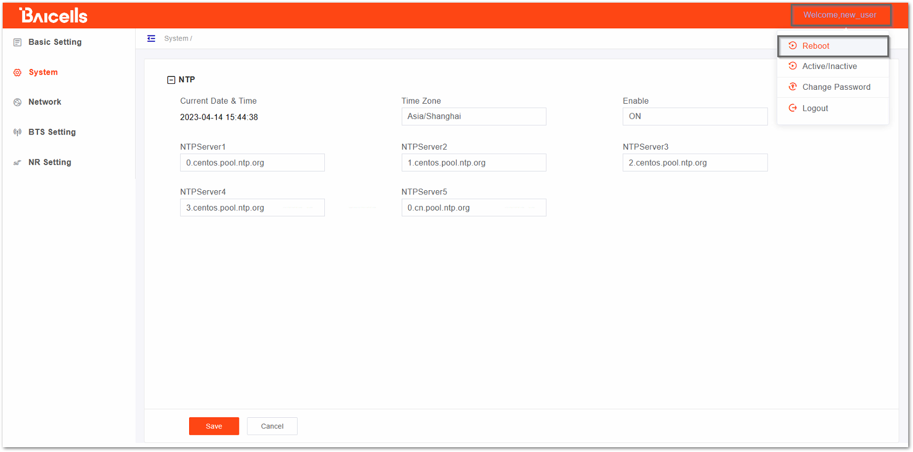Image resolution: width=913 pixels, height=452 pixels.
Task: Edit the NTPServer4 field
Action: click(252, 208)
